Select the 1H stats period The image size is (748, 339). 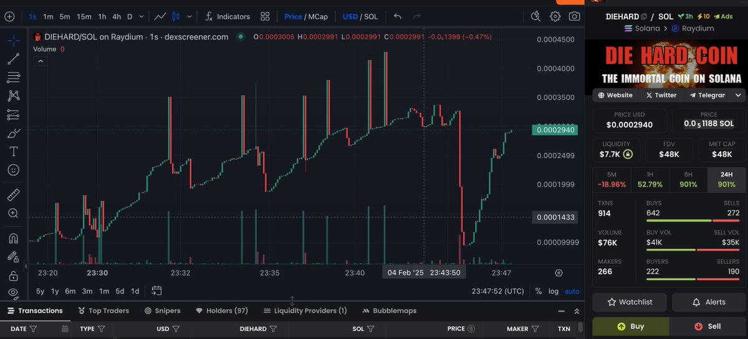[650, 180]
